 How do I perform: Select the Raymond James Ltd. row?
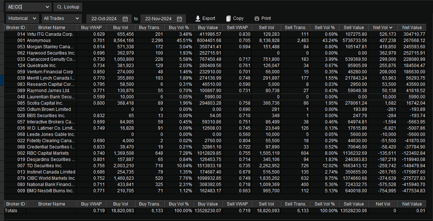[215, 91]
